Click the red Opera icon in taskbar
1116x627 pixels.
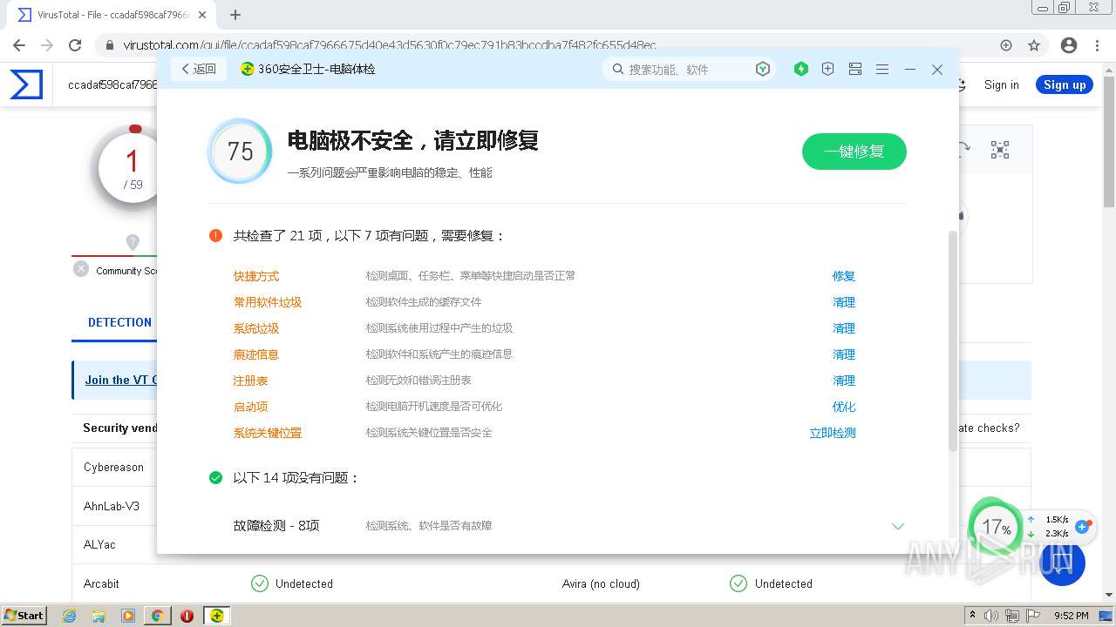(187, 616)
